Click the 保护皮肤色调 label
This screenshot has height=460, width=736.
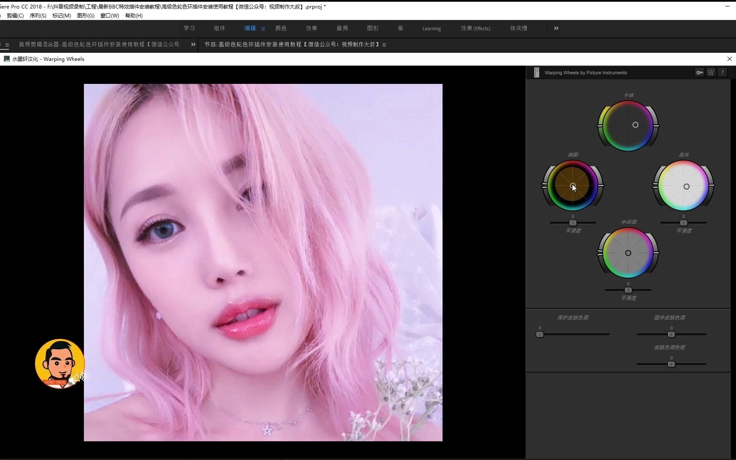pyautogui.click(x=573, y=317)
